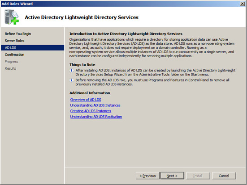Select the greyed-out Progress step
Screen dimensions: 247x185
(12, 61)
